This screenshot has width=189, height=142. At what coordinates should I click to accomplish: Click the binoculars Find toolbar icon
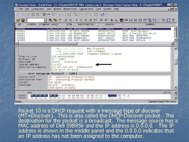tap(50, 20)
